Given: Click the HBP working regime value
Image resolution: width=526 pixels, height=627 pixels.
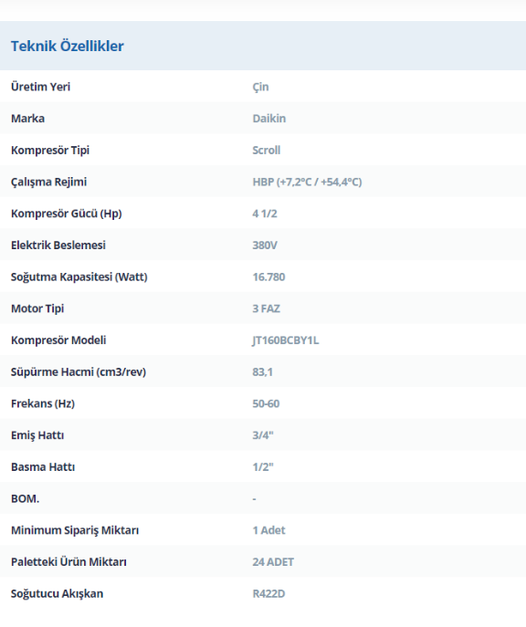Looking at the screenshot, I should pyautogui.click(x=307, y=182).
